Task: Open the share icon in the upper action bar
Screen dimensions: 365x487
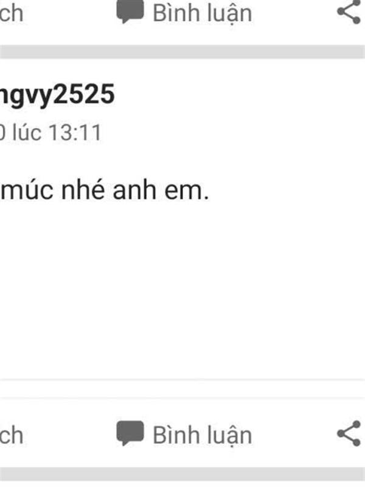Action: [x=349, y=12]
